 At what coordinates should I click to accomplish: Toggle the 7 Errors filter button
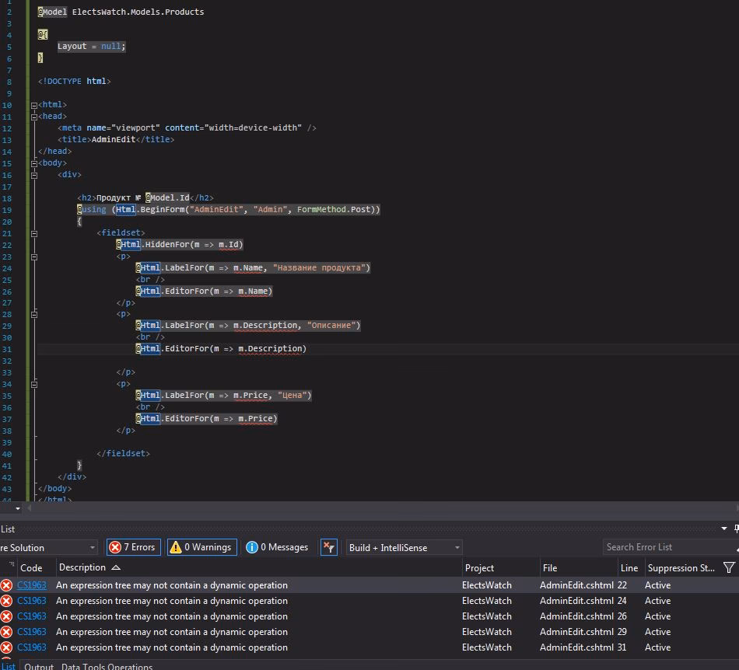tap(132, 547)
